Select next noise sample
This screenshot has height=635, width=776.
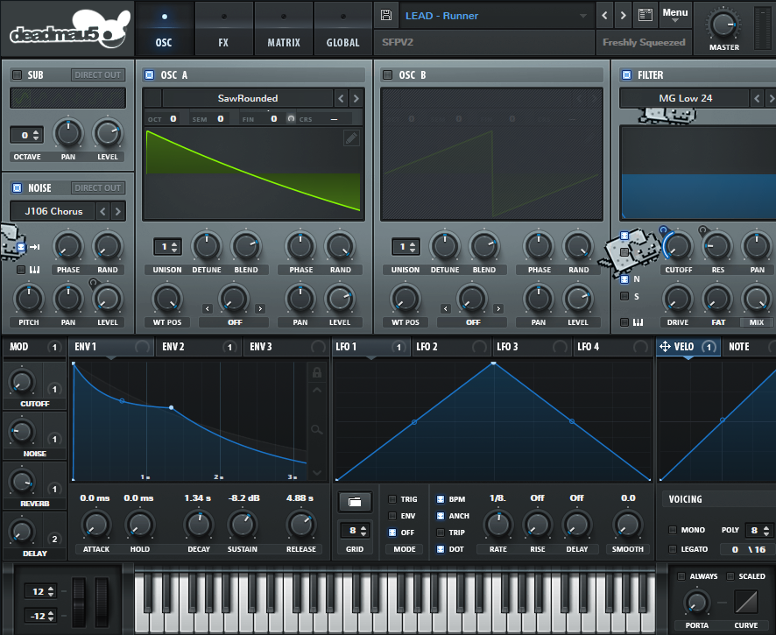117,211
